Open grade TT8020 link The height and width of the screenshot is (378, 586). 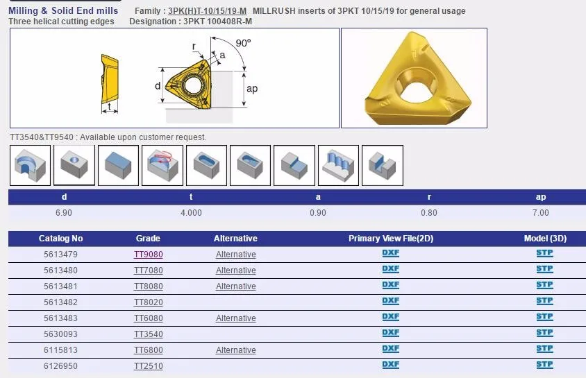pyautogui.click(x=149, y=302)
